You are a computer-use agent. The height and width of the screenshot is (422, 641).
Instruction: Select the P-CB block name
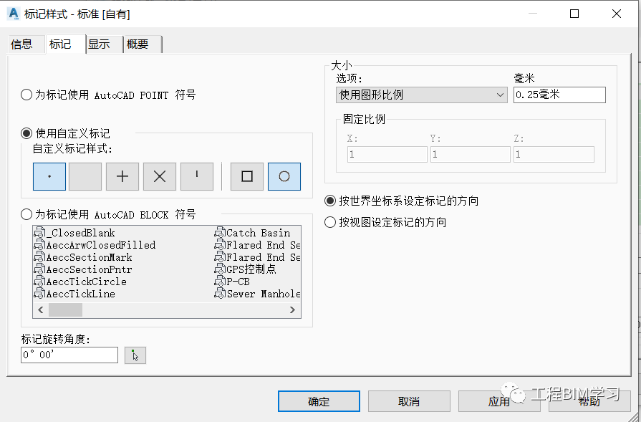[x=238, y=282]
